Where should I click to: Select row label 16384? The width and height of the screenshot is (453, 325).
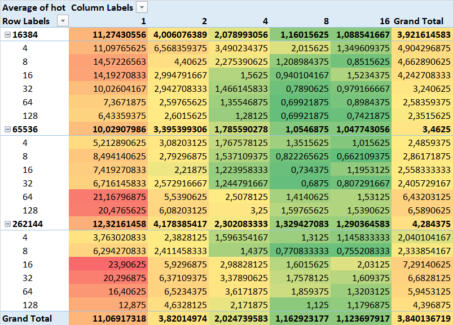[x=25, y=34]
